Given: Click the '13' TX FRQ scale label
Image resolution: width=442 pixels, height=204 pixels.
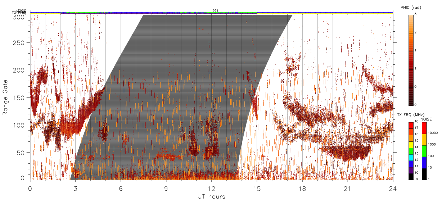Looking at the screenshot, I should (416, 153).
